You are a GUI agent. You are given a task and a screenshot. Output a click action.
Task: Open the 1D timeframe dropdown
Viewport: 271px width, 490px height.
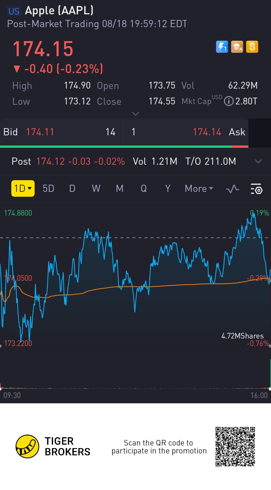point(23,188)
